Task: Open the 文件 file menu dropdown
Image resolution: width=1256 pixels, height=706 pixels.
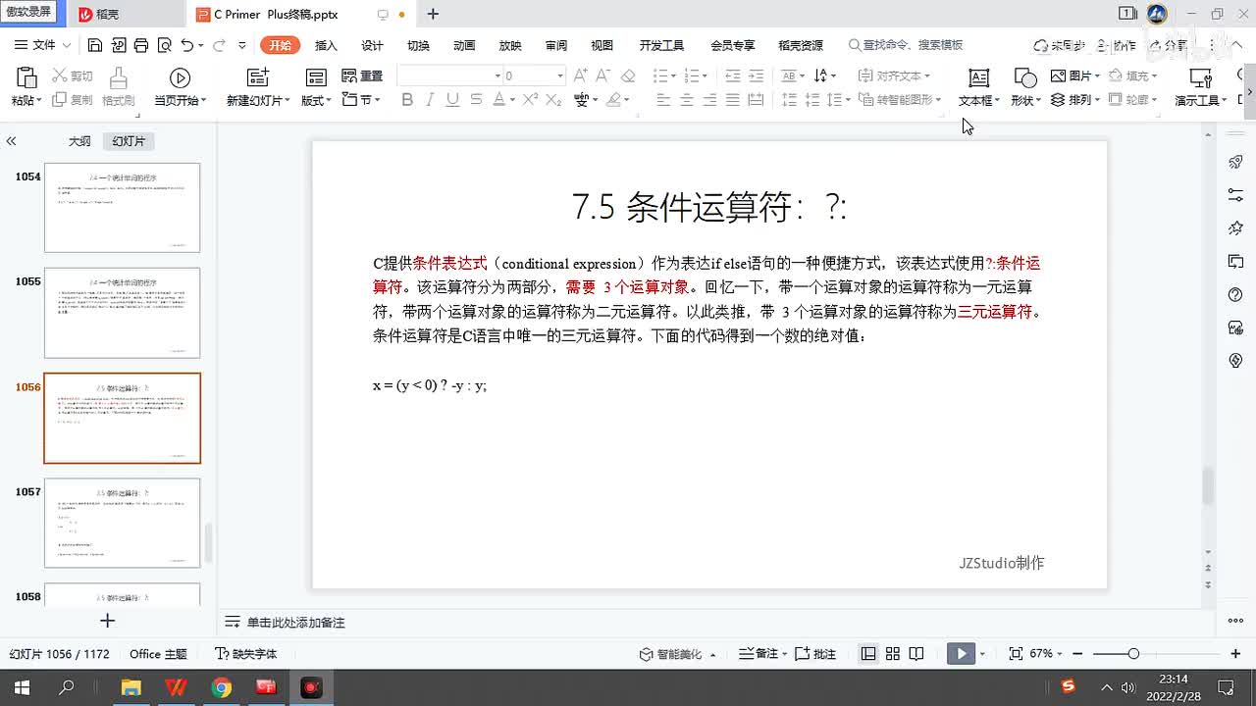Action: click(43, 45)
